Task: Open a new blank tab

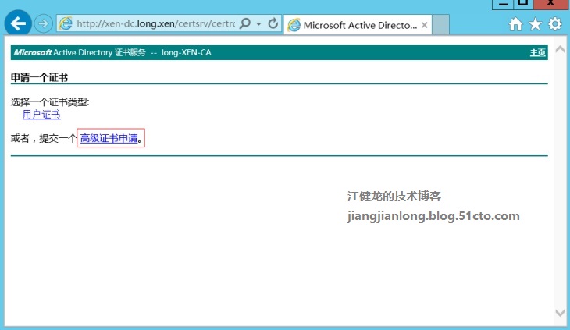Action: [440, 25]
